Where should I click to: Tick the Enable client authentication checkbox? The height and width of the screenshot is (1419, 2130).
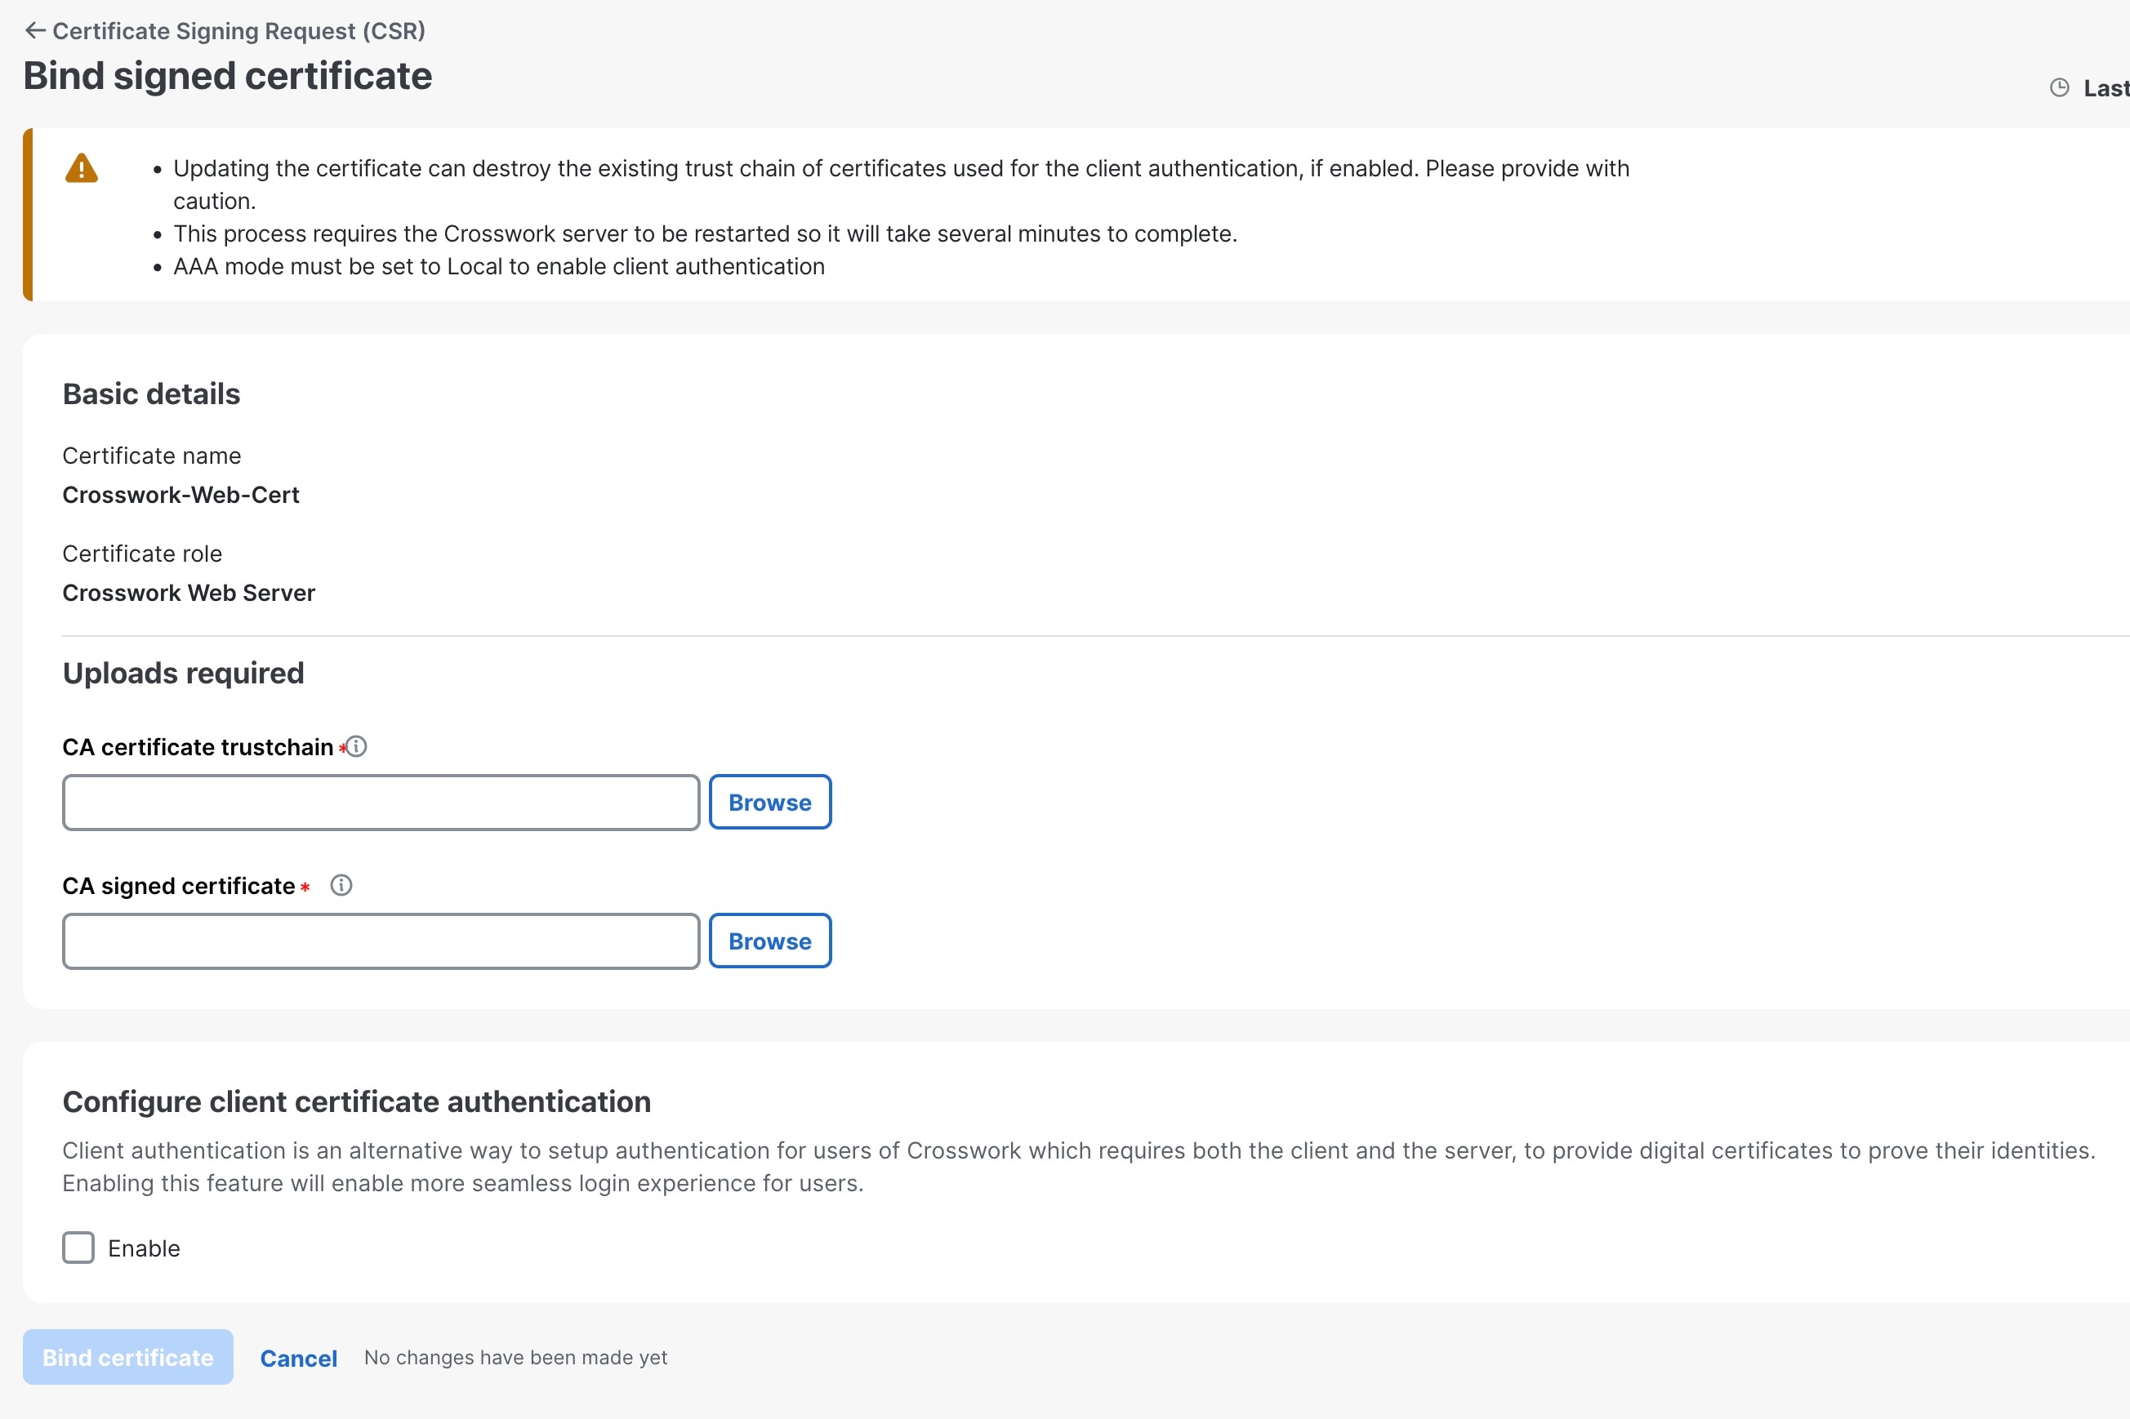[78, 1248]
